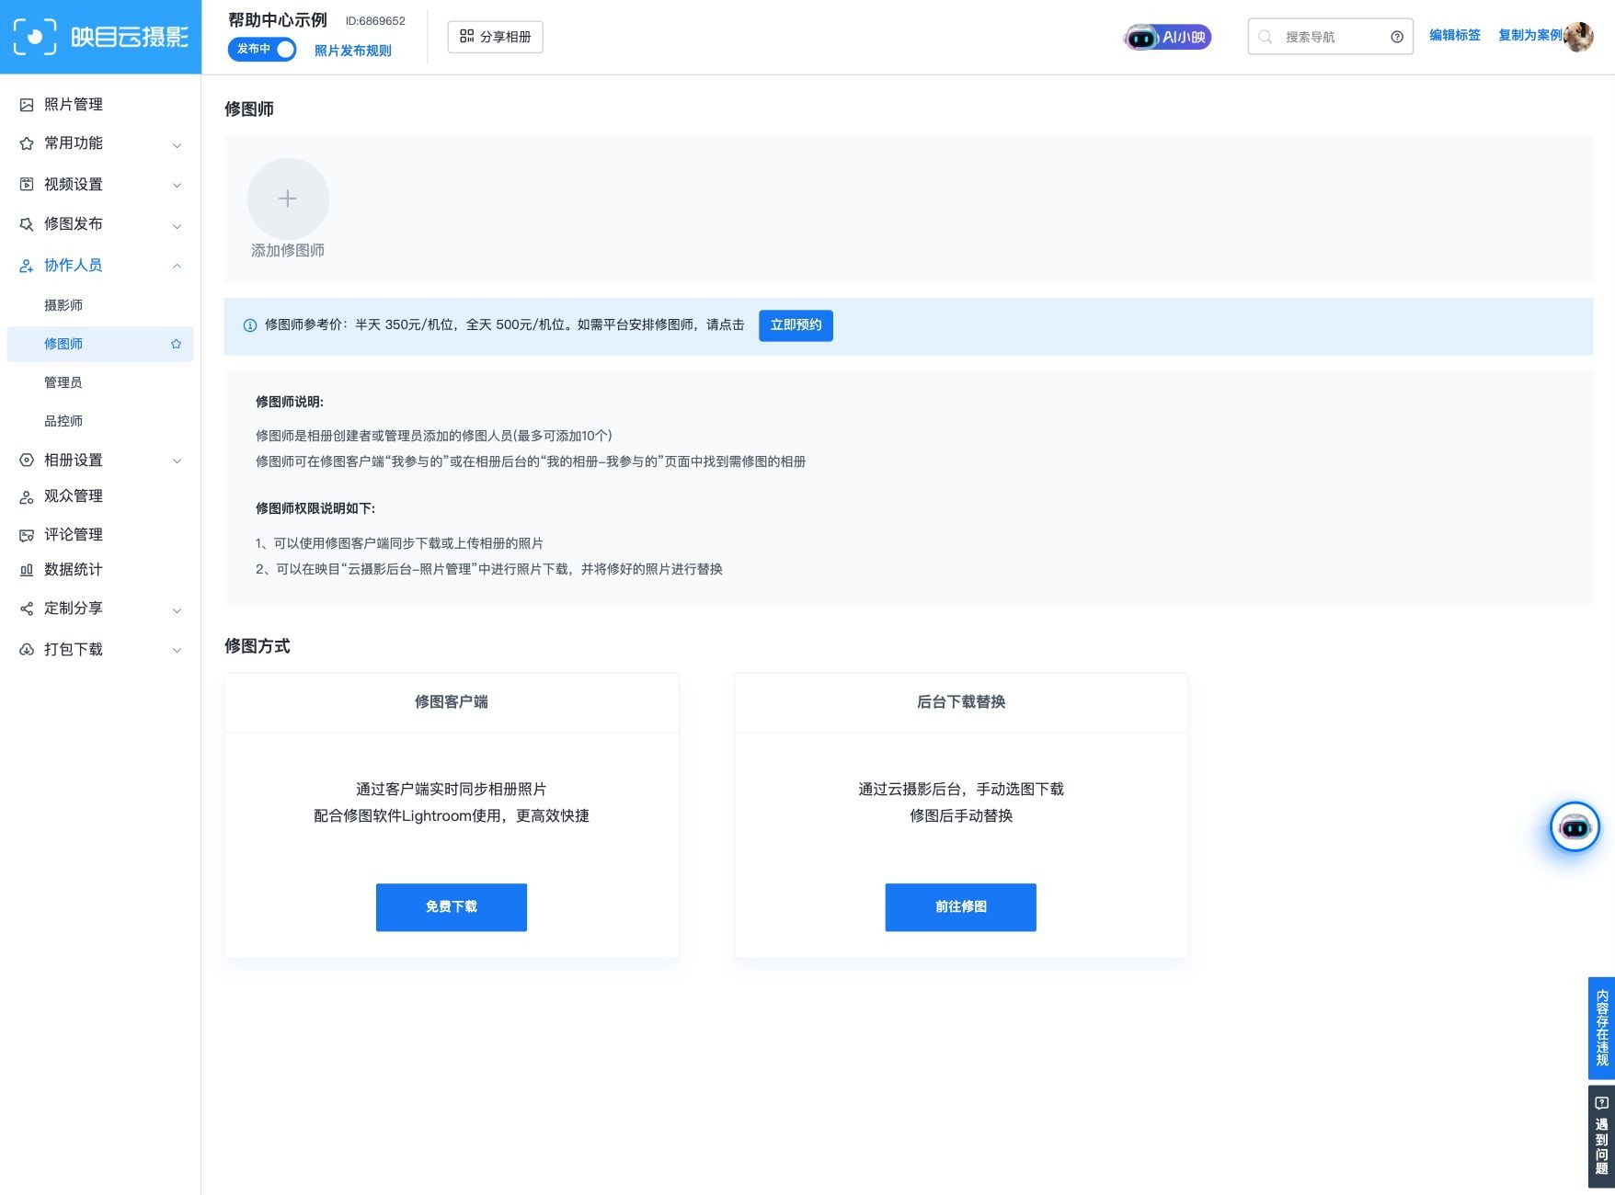Go to the 品控师 submenu item
1615x1195 pixels.
pos(63,421)
